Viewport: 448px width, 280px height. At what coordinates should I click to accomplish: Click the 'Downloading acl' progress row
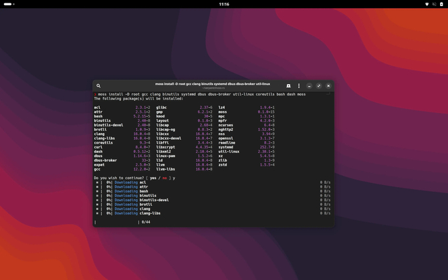213,182
